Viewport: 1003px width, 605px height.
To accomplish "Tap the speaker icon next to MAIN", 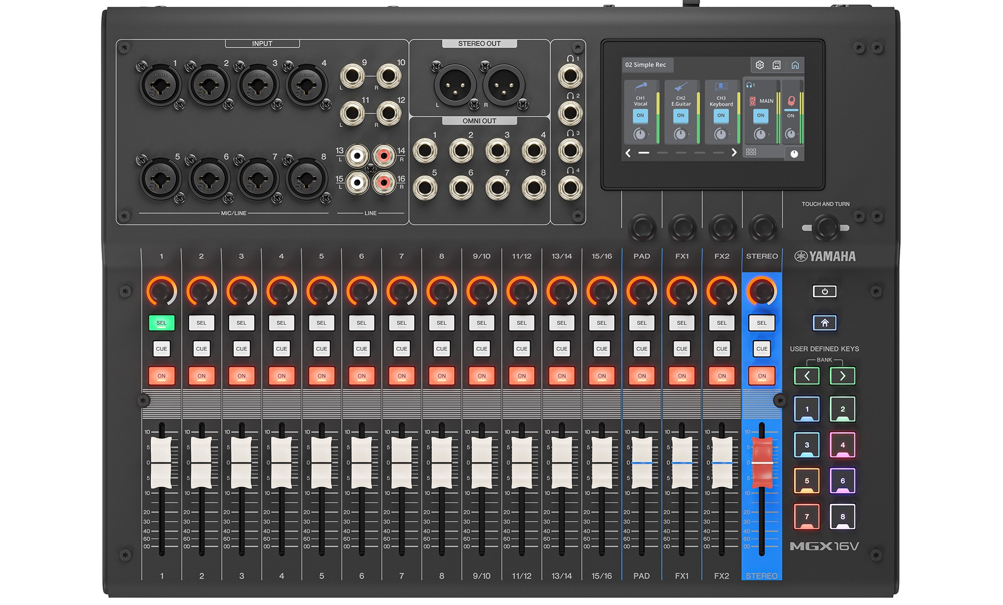I will click(x=752, y=101).
